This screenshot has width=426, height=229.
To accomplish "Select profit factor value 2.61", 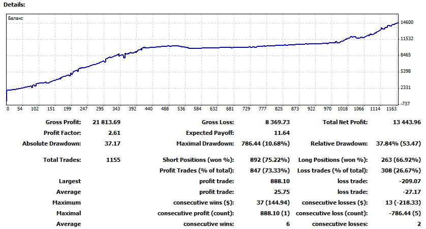I will click(x=114, y=133).
